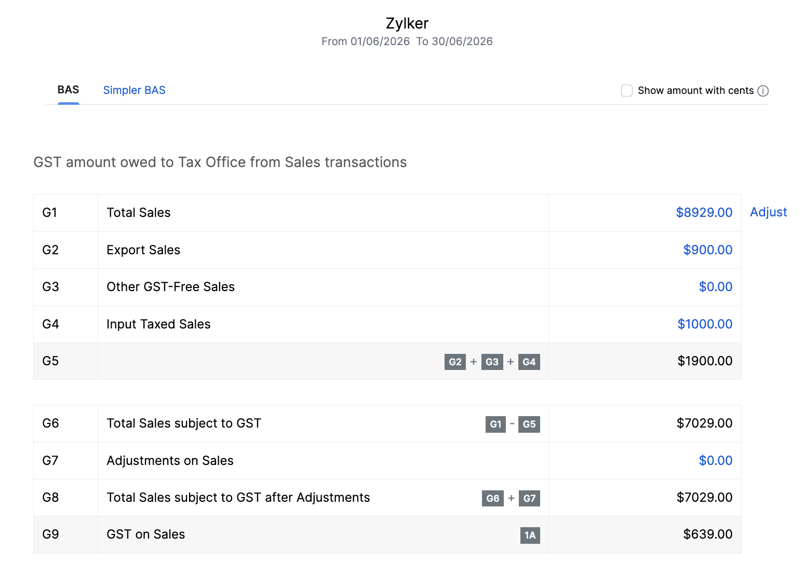Click the G7 row code cell
805x577 pixels.
tap(65, 461)
